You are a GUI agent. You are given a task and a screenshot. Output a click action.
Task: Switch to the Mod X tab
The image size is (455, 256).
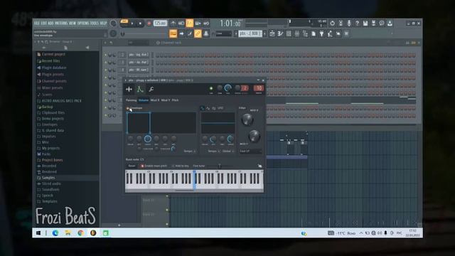pyautogui.click(x=155, y=100)
